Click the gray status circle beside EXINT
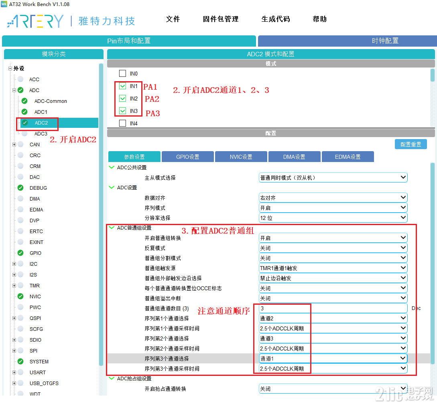This screenshot has height=404, width=437. [20, 242]
